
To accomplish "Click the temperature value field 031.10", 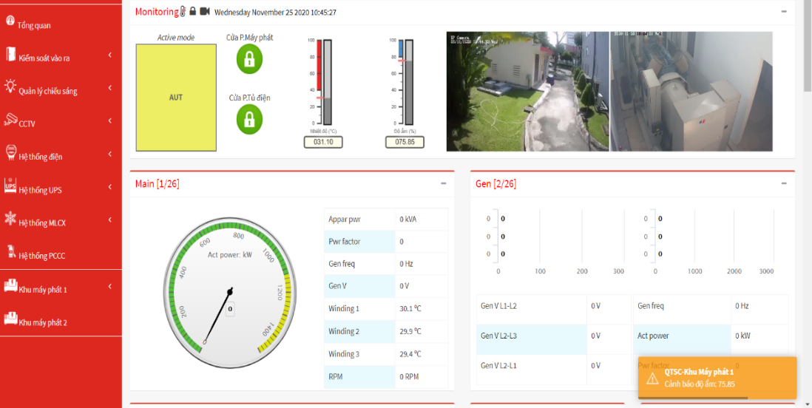I will (x=323, y=143).
